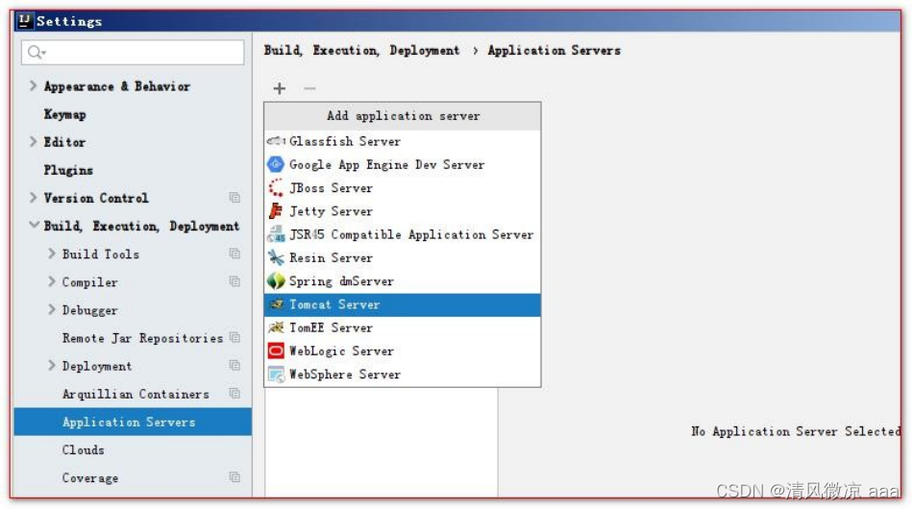Click the JBoss Server red dots icon
The height and width of the screenshot is (509, 913).
[276, 188]
